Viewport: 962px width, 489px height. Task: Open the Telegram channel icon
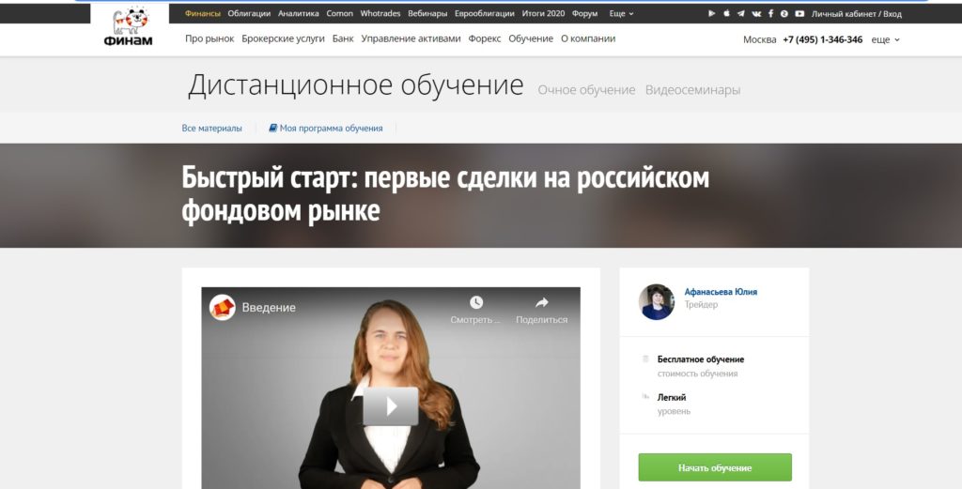(741, 14)
